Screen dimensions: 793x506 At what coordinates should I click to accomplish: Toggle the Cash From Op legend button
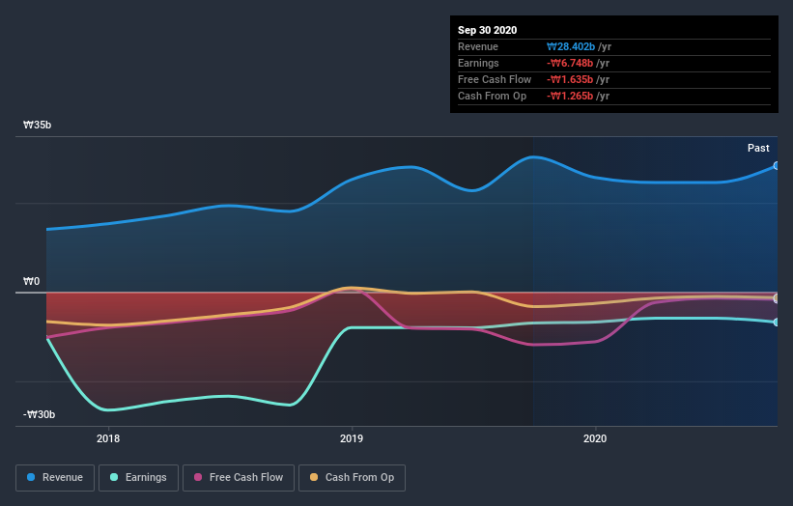point(352,478)
